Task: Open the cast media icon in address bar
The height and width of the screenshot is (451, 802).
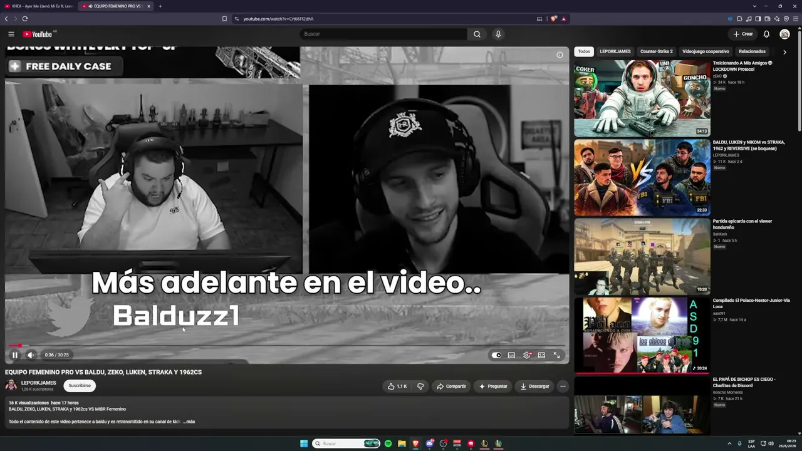Action: (539, 19)
